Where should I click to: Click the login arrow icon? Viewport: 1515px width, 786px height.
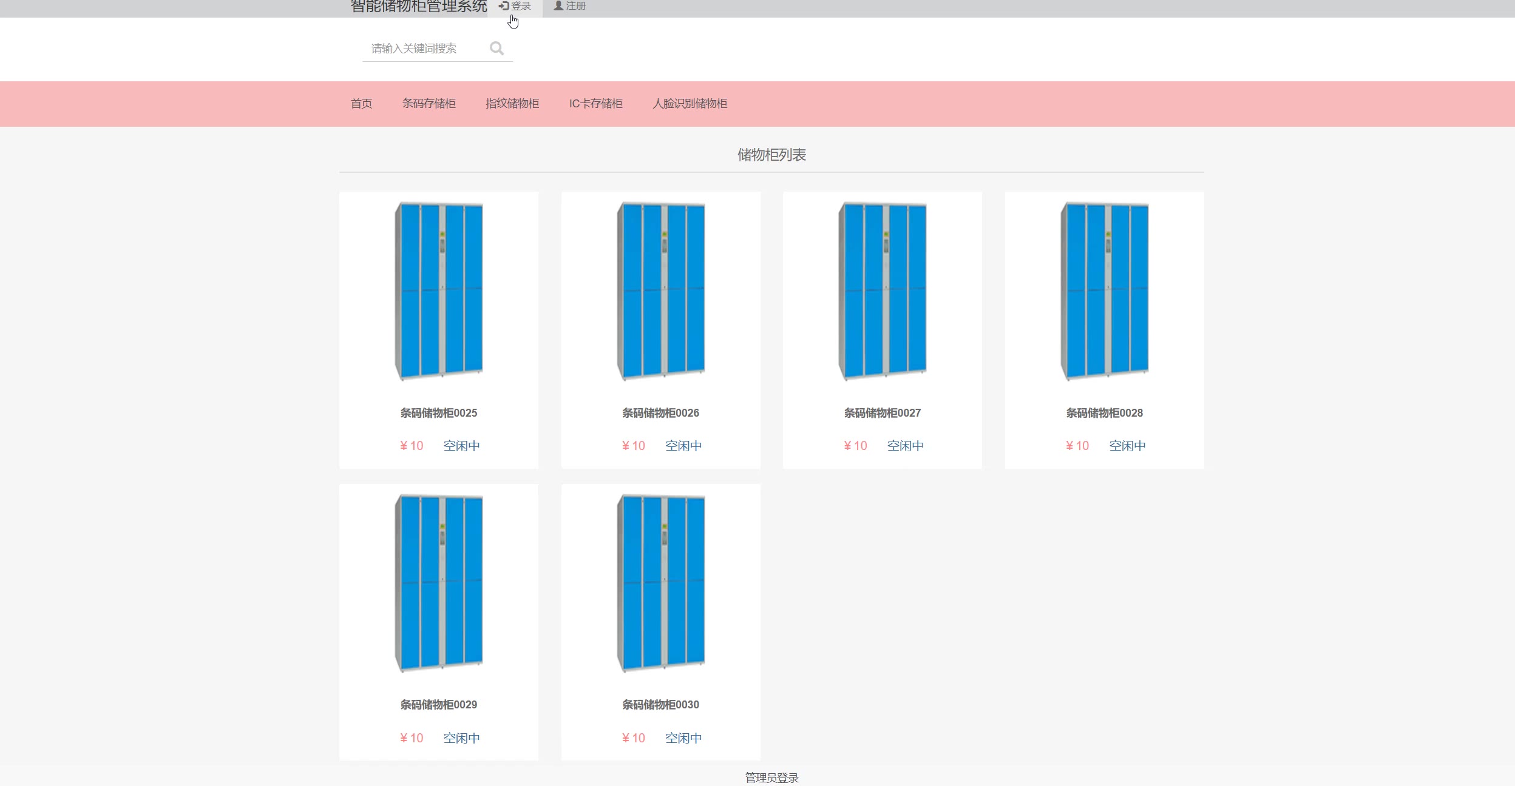pos(503,5)
